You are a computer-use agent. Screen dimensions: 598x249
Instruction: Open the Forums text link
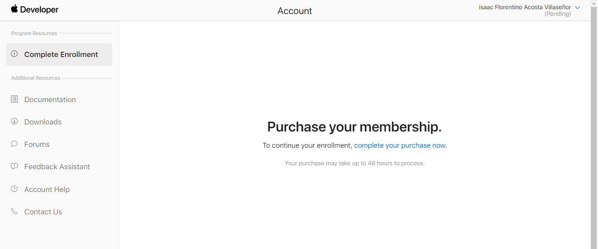coord(37,144)
